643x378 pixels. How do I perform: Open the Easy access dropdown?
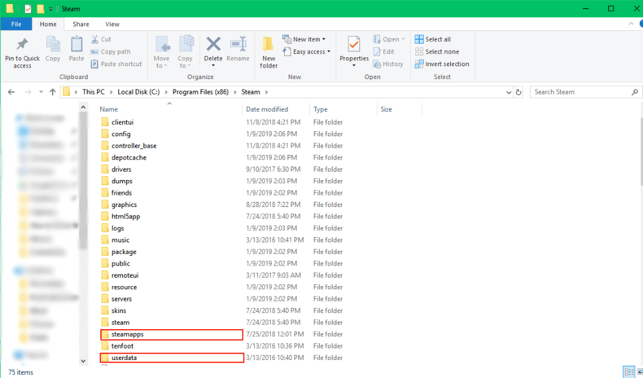(x=306, y=51)
